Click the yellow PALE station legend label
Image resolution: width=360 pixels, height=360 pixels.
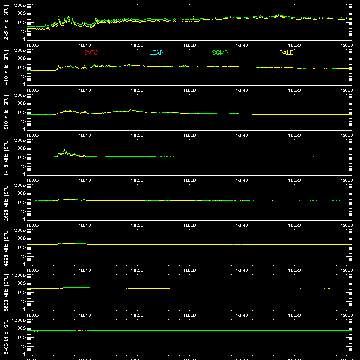286,53
